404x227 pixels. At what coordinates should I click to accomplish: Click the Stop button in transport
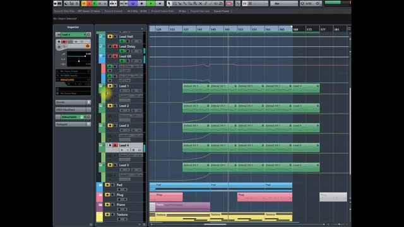(141, 3)
